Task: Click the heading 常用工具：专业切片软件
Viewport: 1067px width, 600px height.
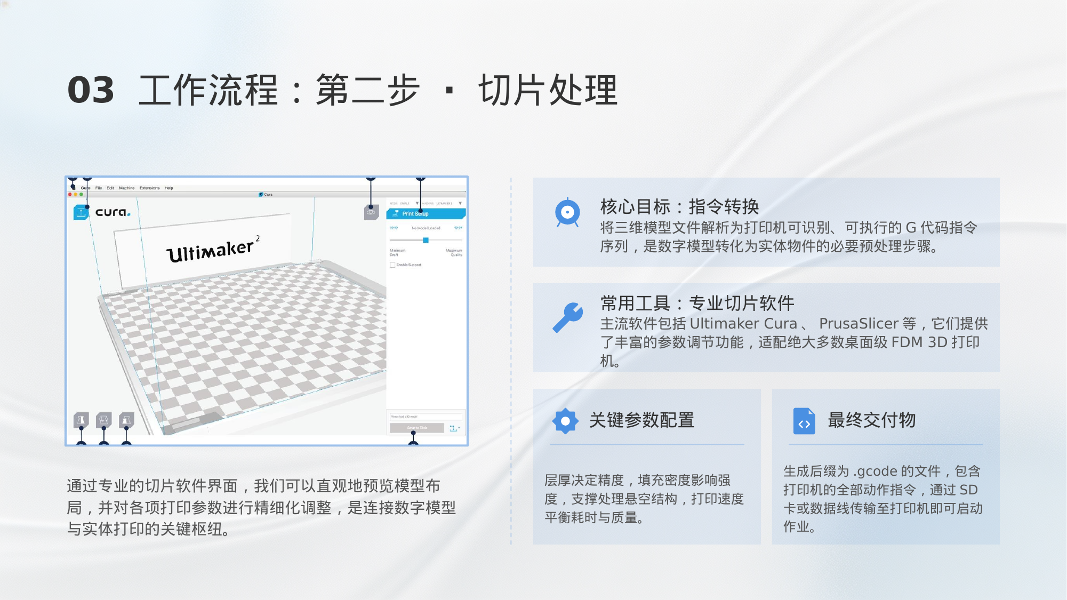Action: pyautogui.click(x=697, y=303)
